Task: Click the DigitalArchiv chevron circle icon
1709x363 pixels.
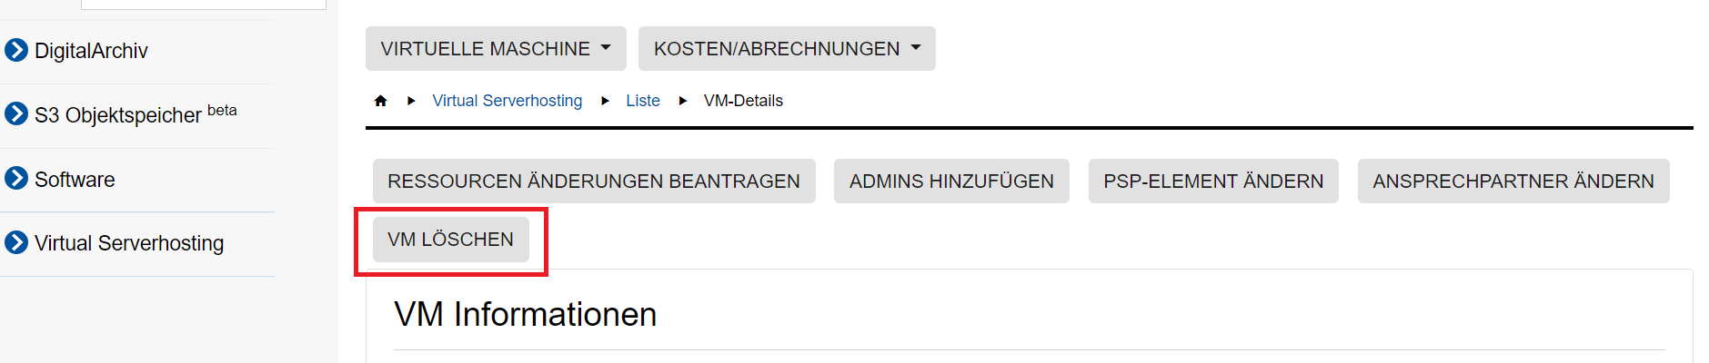Action: [x=16, y=50]
